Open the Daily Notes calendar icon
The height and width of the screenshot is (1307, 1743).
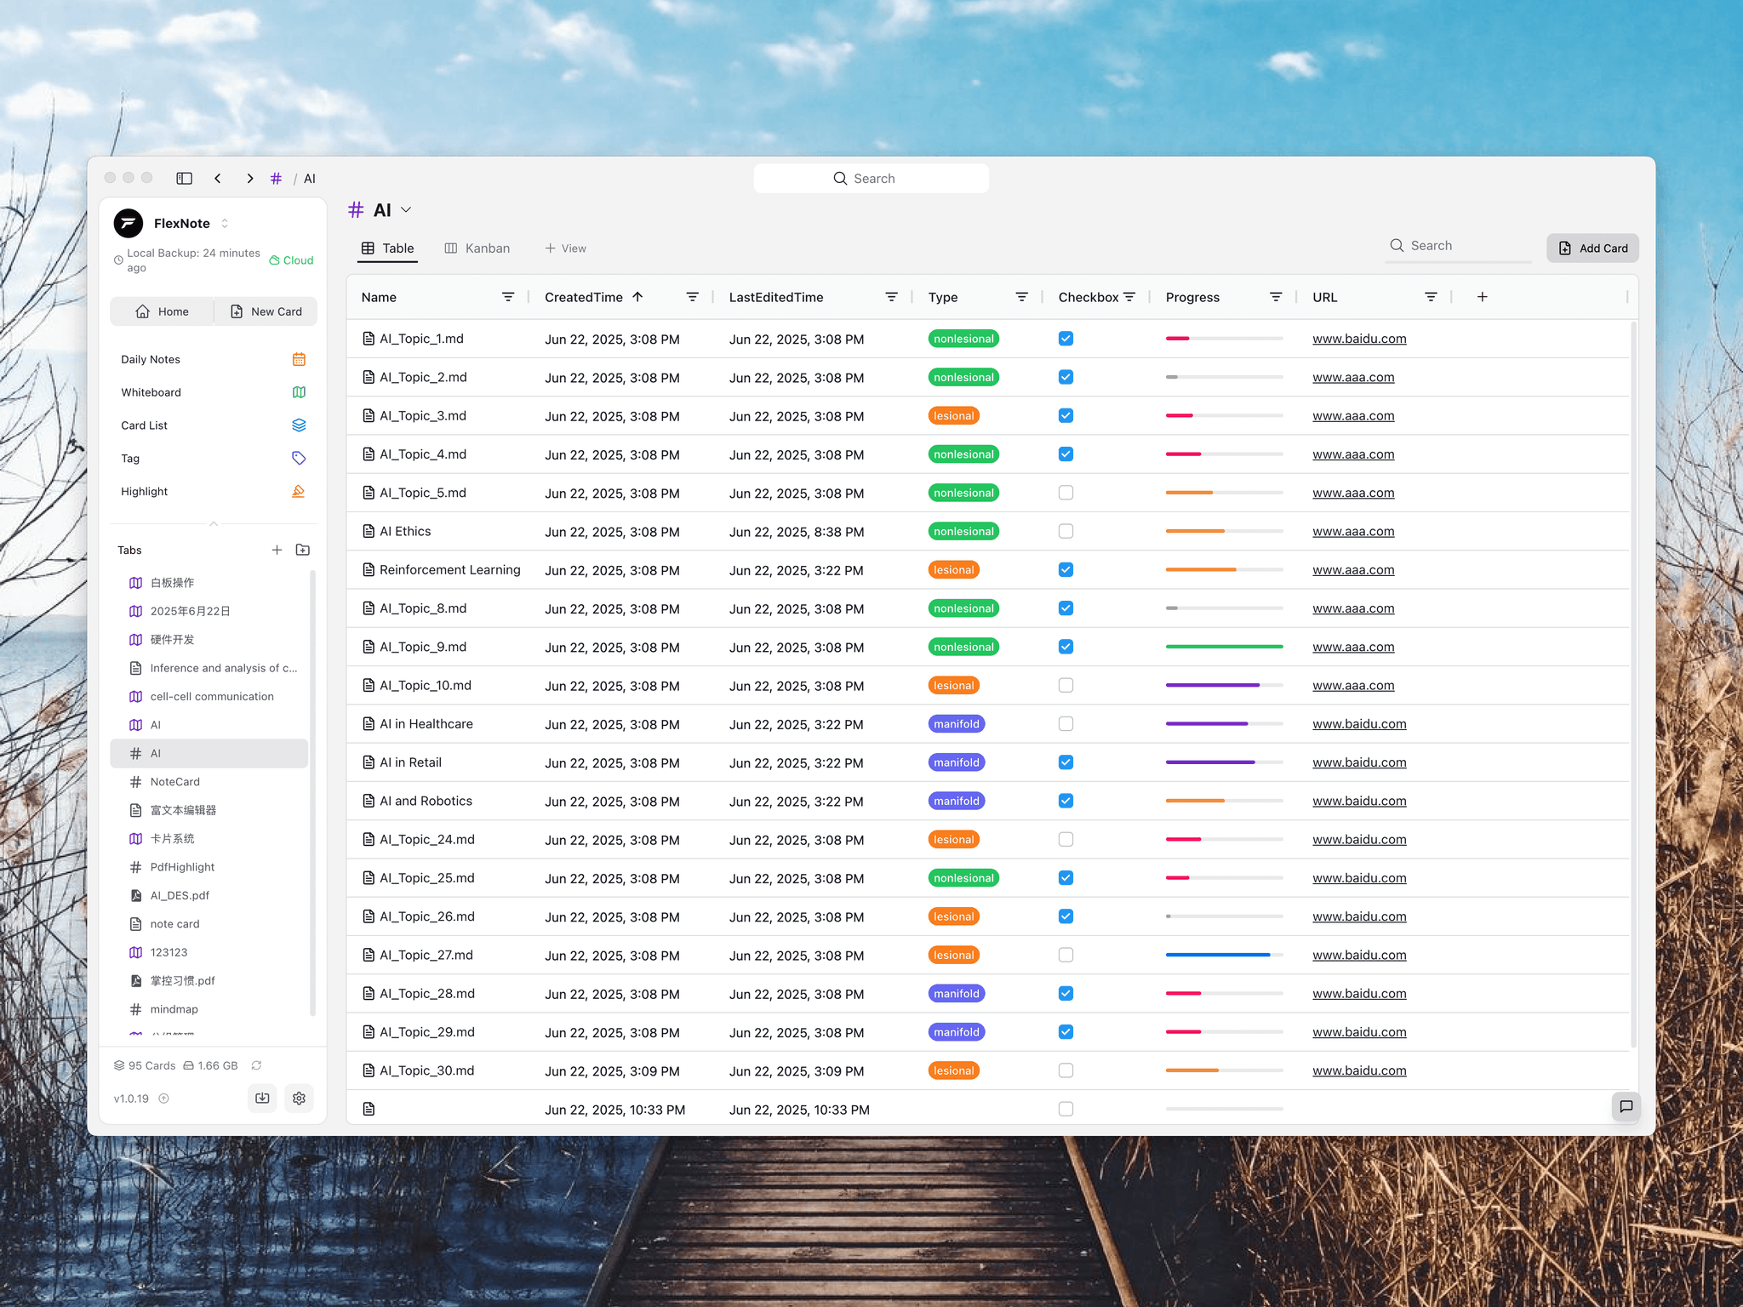(x=299, y=358)
